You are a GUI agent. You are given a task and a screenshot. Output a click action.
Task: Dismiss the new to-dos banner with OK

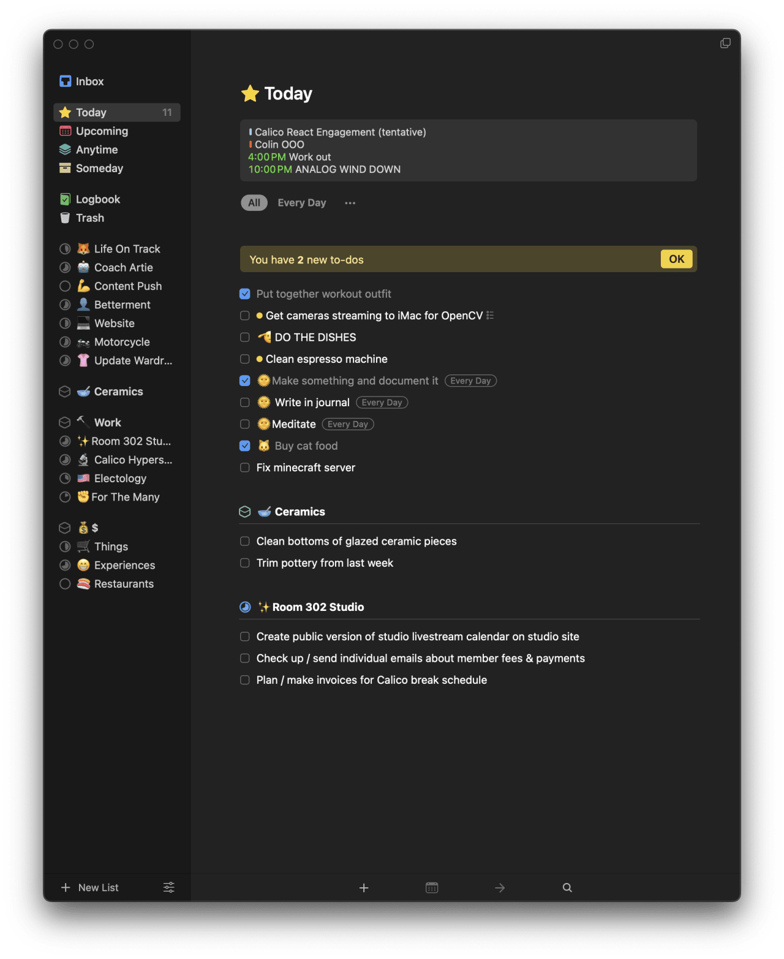(676, 259)
